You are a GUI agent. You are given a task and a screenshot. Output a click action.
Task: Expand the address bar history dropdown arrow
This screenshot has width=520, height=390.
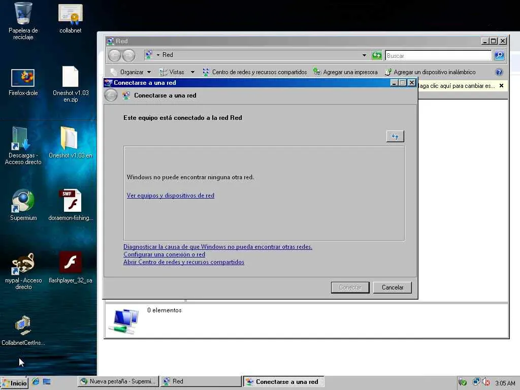(365, 55)
